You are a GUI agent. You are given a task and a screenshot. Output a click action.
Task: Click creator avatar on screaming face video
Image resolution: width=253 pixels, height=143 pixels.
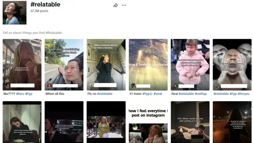[x=217, y=86]
